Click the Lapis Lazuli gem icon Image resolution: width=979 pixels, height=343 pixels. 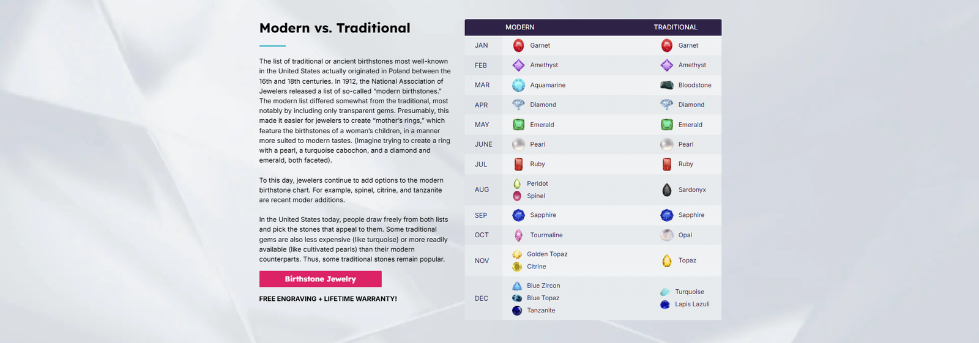click(x=665, y=304)
